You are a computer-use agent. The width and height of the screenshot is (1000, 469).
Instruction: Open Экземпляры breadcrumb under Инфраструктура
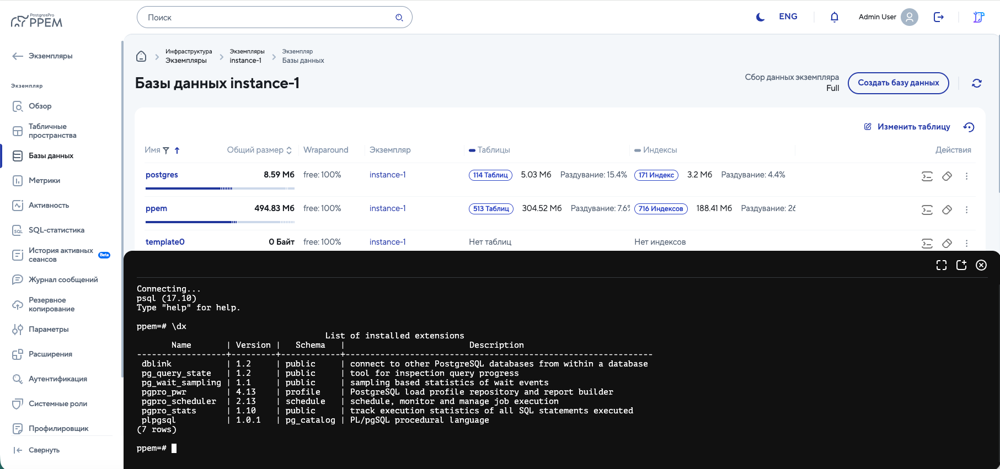pyautogui.click(x=186, y=61)
